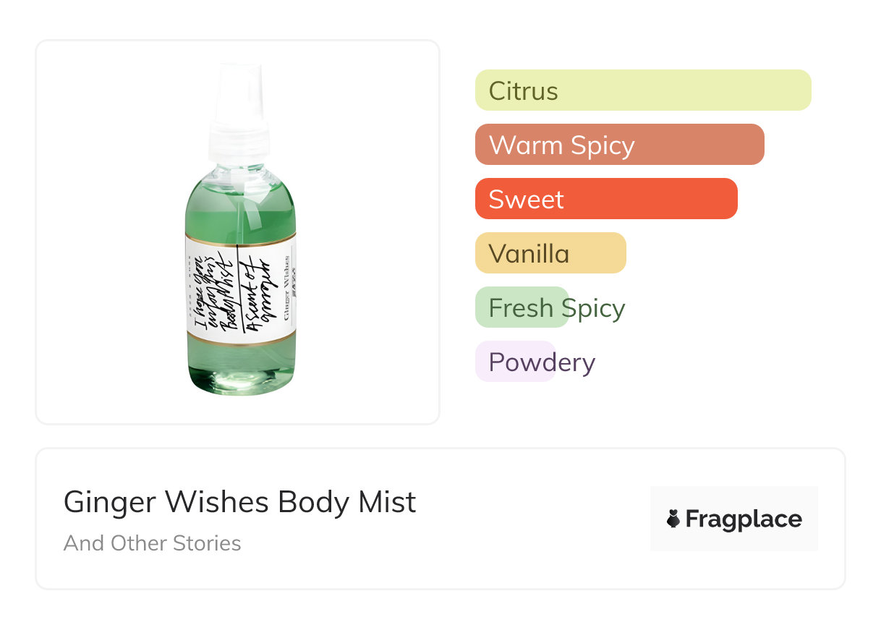Viewport: 881px width, 625px height.
Task: Open the And Other Stories brand link
Action: pyautogui.click(x=152, y=543)
